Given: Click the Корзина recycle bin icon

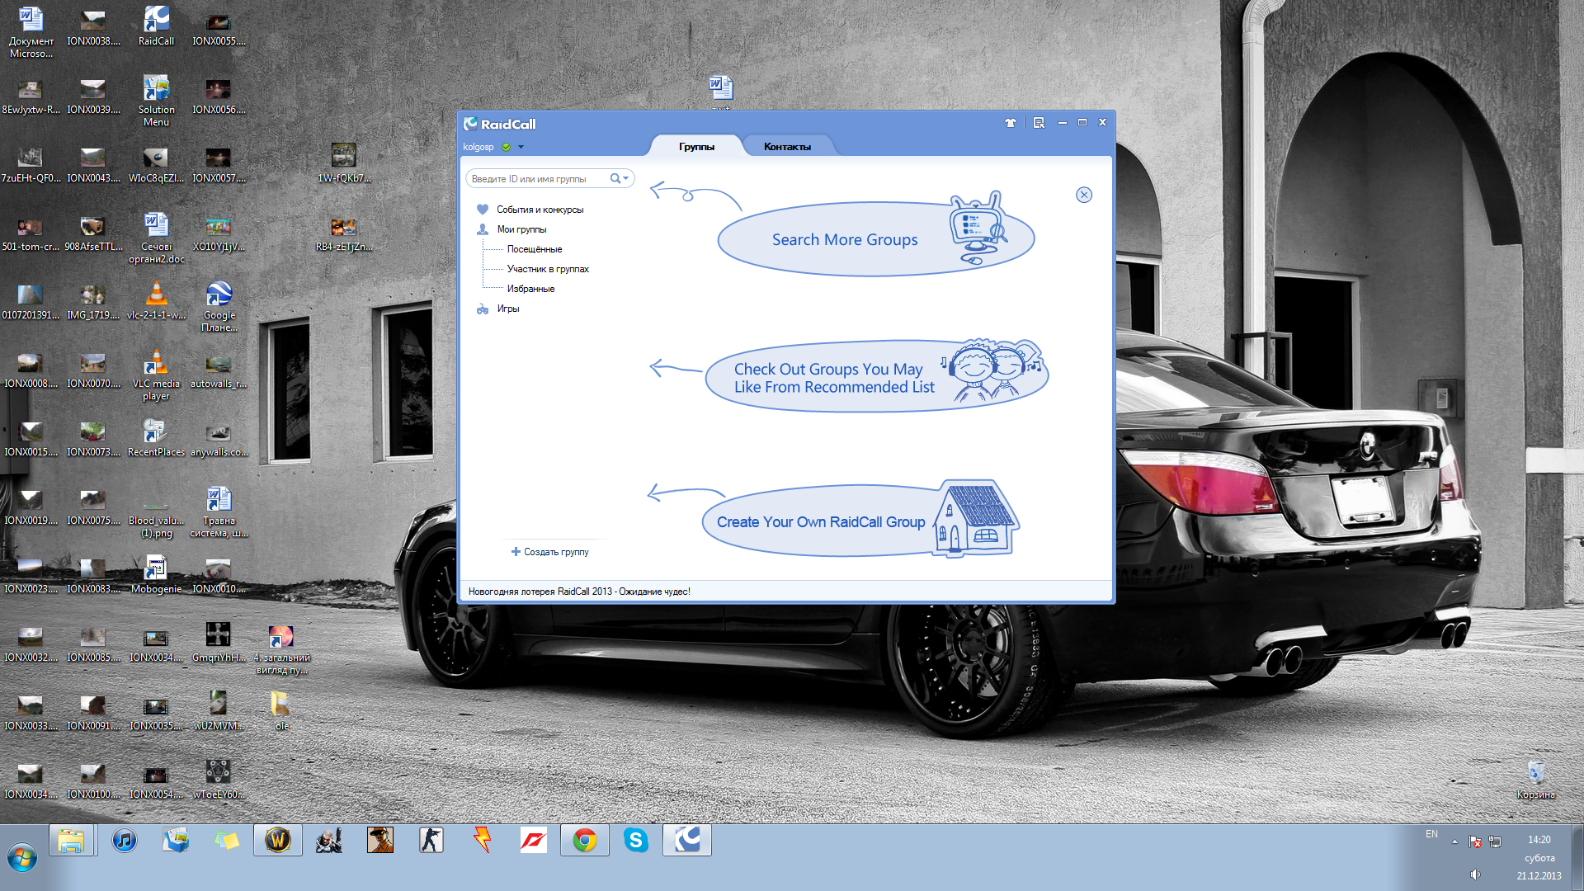Looking at the screenshot, I should coord(1535,780).
